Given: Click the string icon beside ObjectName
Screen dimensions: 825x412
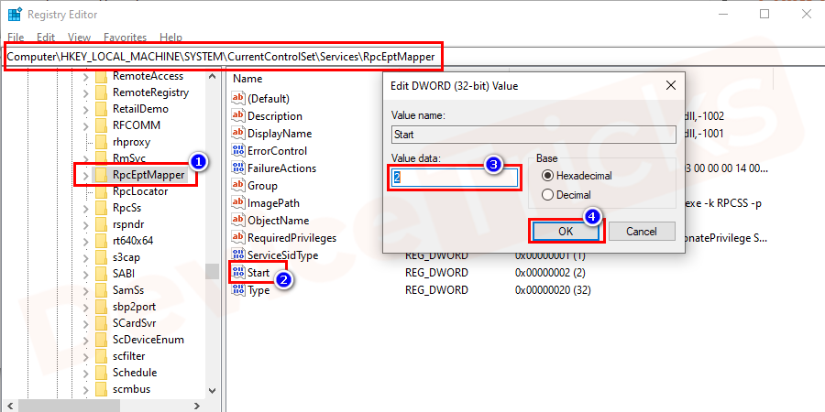Looking at the screenshot, I should (x=238, y=220).
